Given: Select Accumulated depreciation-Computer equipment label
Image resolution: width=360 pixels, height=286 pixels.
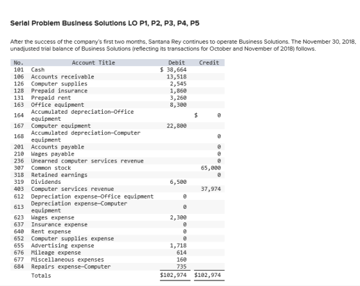Looking at the screenshot, I should coord(85,136).
